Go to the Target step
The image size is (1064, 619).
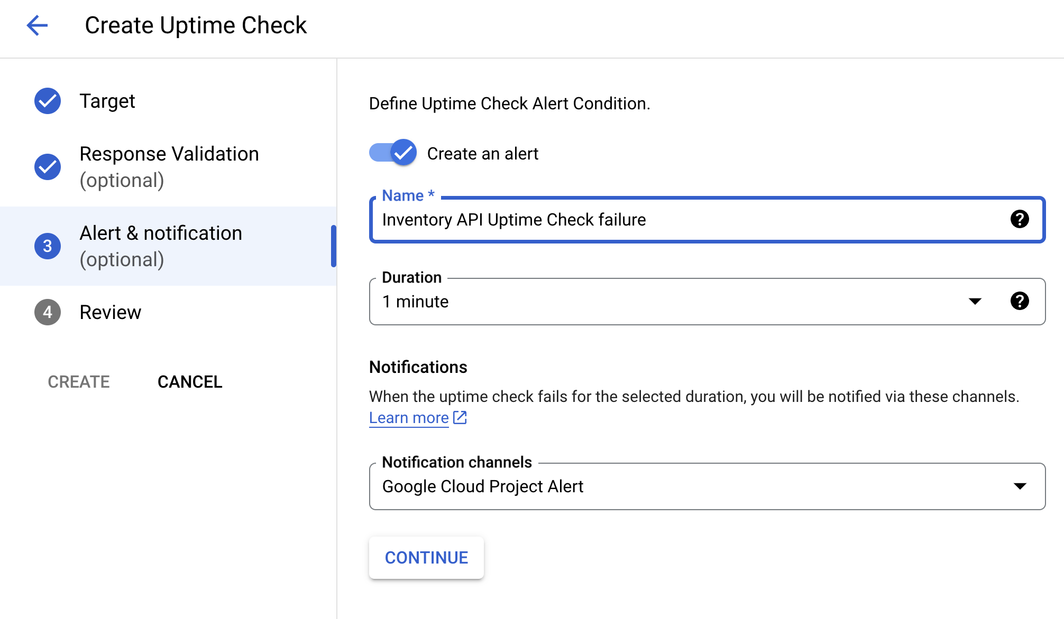tap(107, 101)
